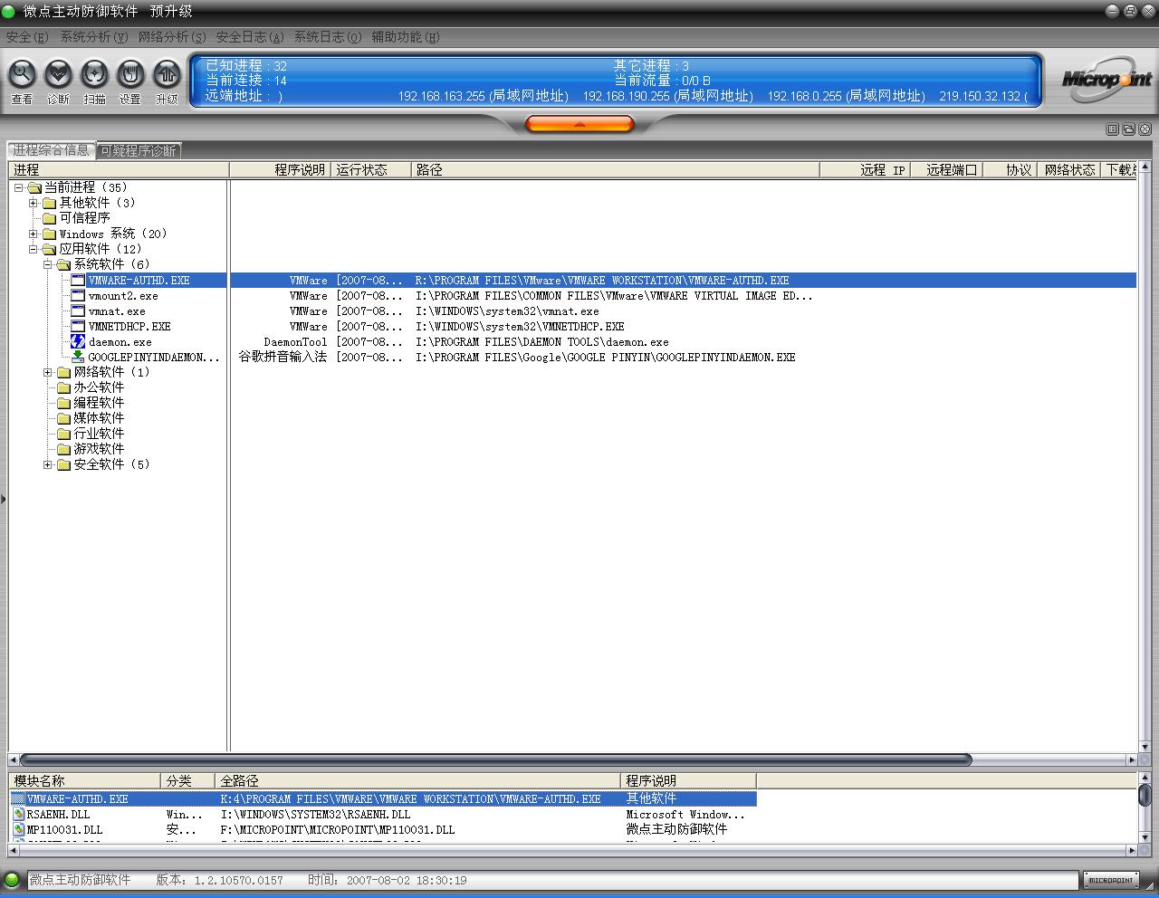Click the module list vertical scrollbar thumb

coord(1145,795)
